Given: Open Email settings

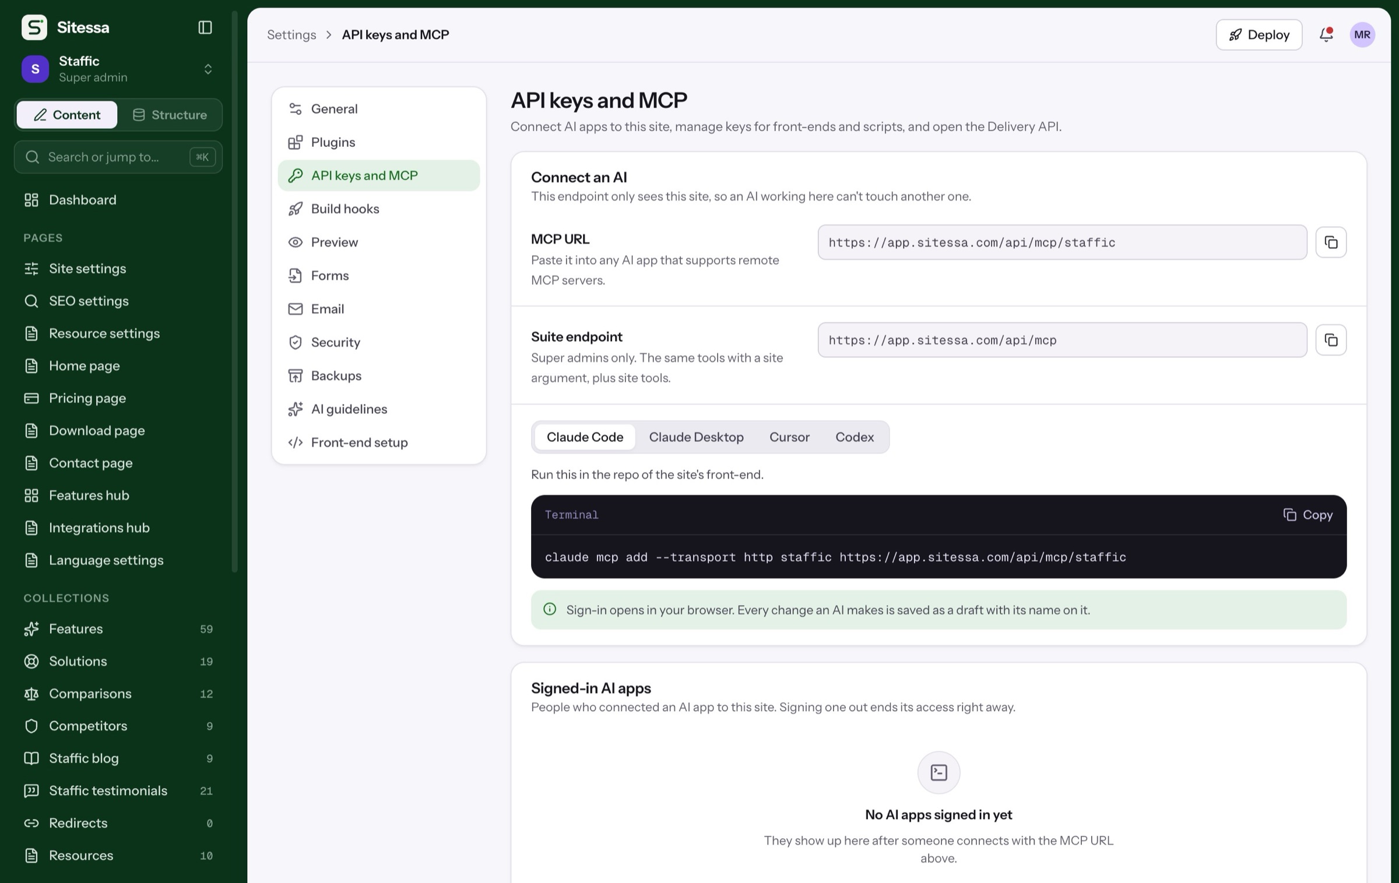Looking at the screenshot, I should click(x=379, y=309).
